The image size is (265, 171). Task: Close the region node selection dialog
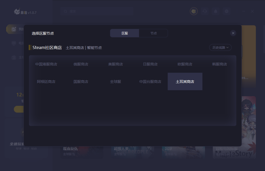click(233, 33)
